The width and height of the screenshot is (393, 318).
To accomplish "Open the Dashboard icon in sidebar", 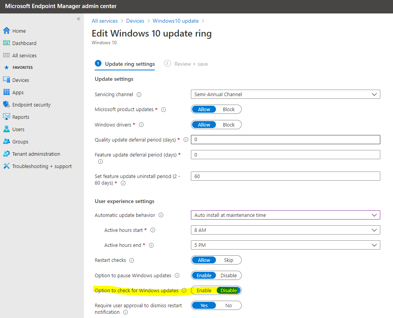I will coord(7,43).
